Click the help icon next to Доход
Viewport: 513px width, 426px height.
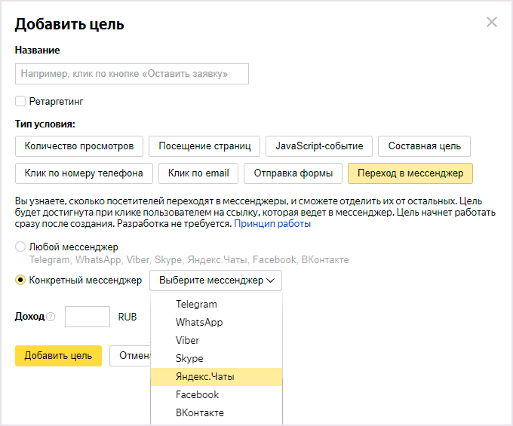tap(51, 317)
